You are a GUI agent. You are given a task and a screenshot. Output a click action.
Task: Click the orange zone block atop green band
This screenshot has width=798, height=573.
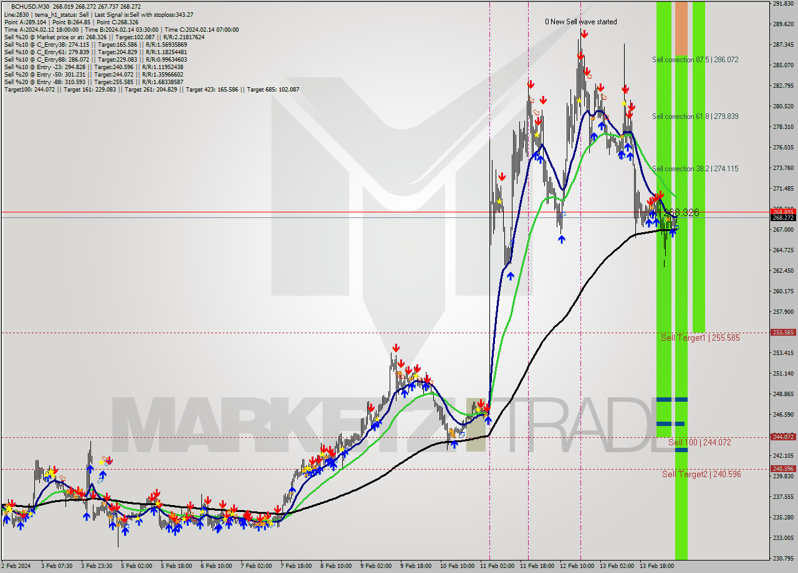click(681, 29)
